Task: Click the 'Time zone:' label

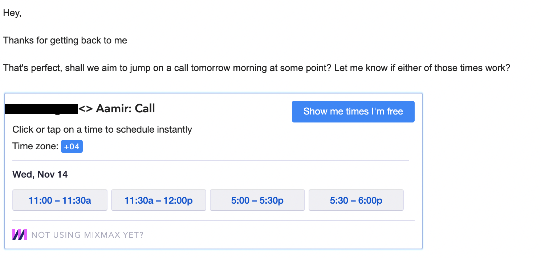Action: 35,146
